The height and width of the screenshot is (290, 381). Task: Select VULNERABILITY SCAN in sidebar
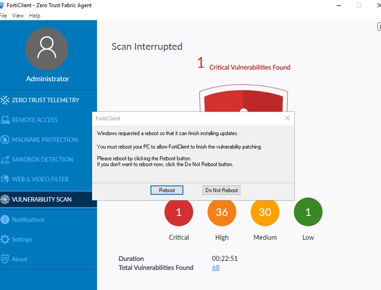(x=48, y=199)
